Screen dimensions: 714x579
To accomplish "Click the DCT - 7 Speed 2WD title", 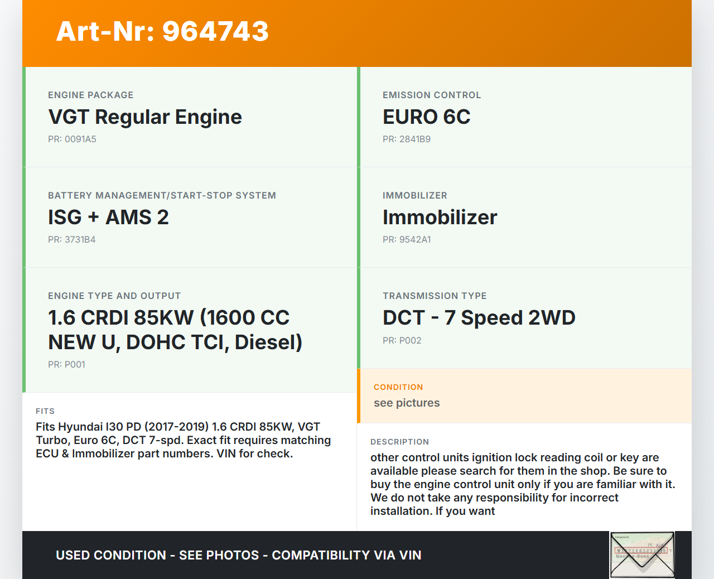I will click(x=479, y=318).
